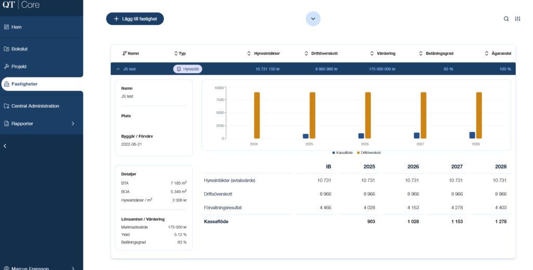Click the Hyresrätt type badge
The height and width of the screenshot is (270, 533).
187,69
